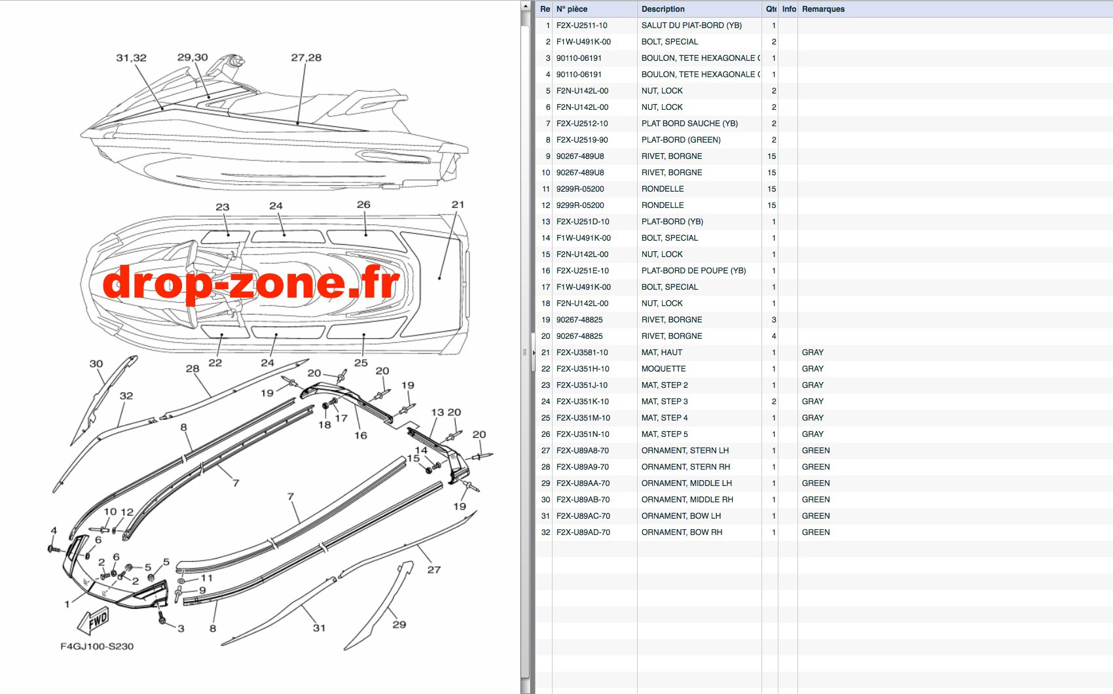
Task: Select row 2 part F1W-U491K-00
Action: (x=583, y=42)
